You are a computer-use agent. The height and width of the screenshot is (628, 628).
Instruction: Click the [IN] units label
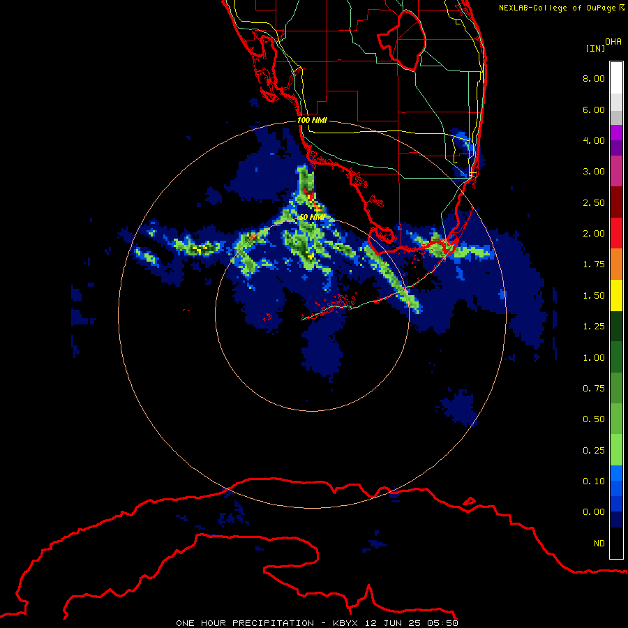click(595, 48)
